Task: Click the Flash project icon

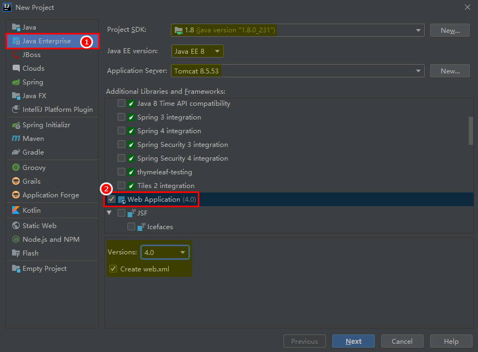Action: pyautogui.click(x=16, y=253)
